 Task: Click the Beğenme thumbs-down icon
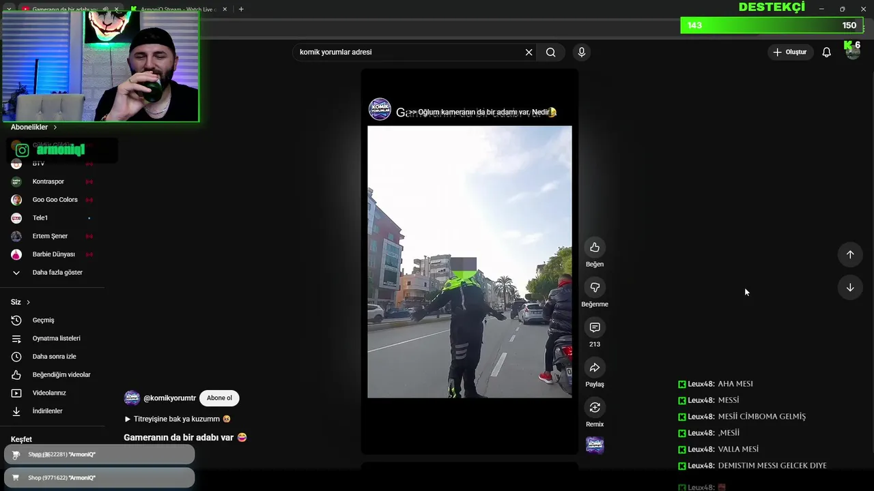click(595, 288)
